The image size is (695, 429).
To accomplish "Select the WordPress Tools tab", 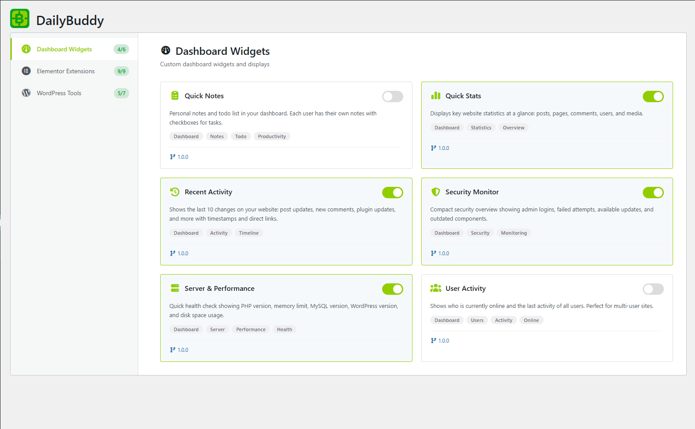I will [59, 93].
